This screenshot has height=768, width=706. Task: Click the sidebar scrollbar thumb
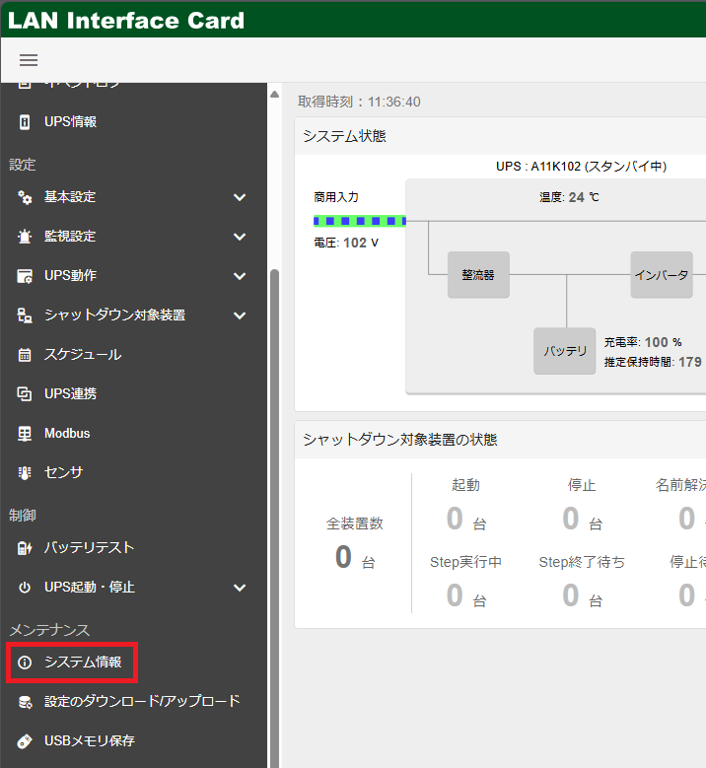point(274,519)
